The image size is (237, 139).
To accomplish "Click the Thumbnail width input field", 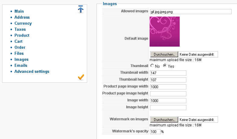I will click(x=168, y=73).
